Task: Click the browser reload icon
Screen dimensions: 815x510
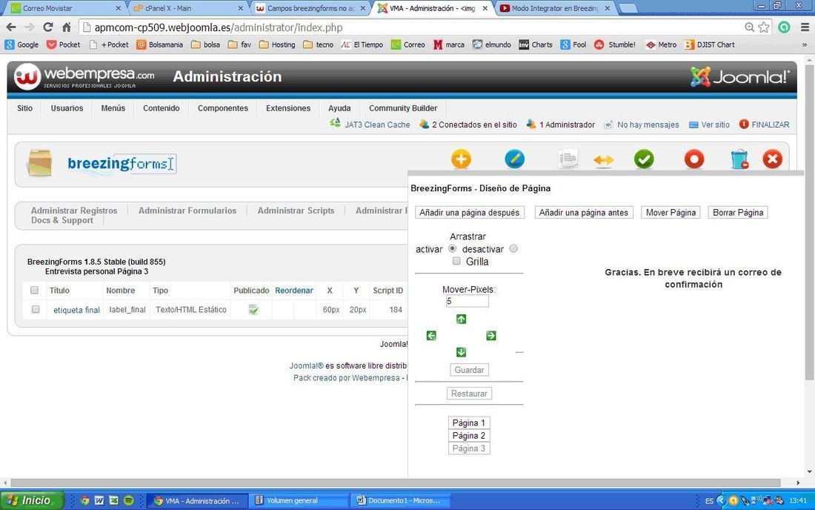Action: click(x=48, y=27)
